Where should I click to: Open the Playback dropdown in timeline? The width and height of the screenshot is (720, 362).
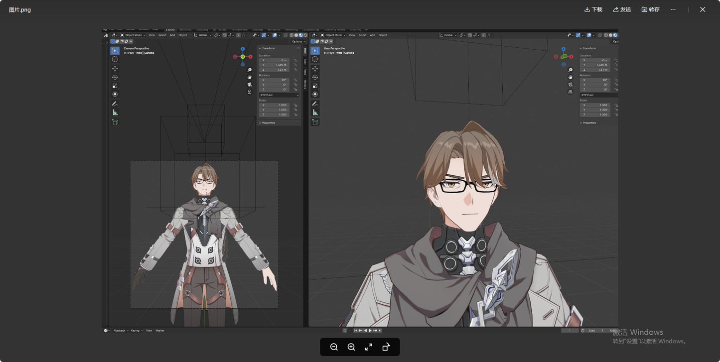pyautogui.click(x=121, y=331)
